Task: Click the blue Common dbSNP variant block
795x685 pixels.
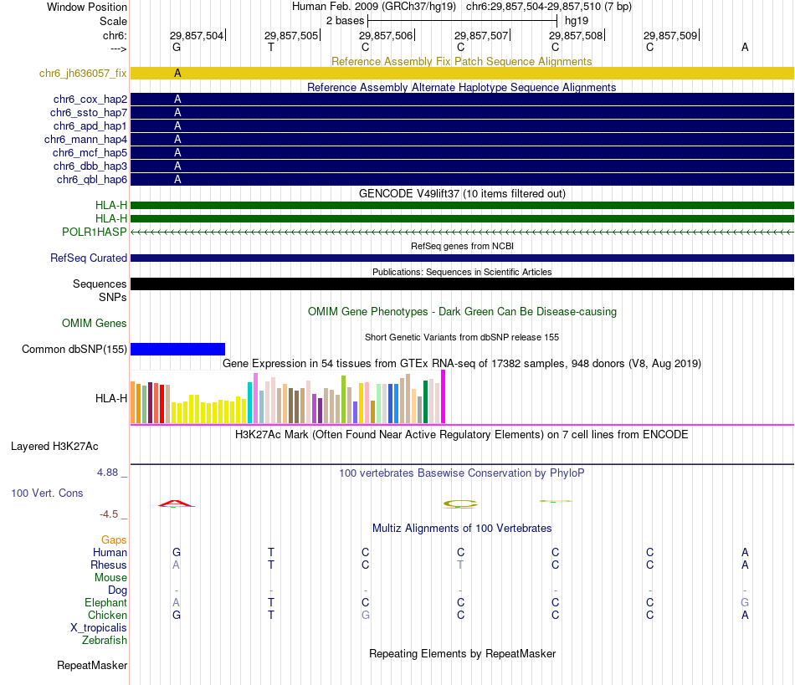Action: 177,349
